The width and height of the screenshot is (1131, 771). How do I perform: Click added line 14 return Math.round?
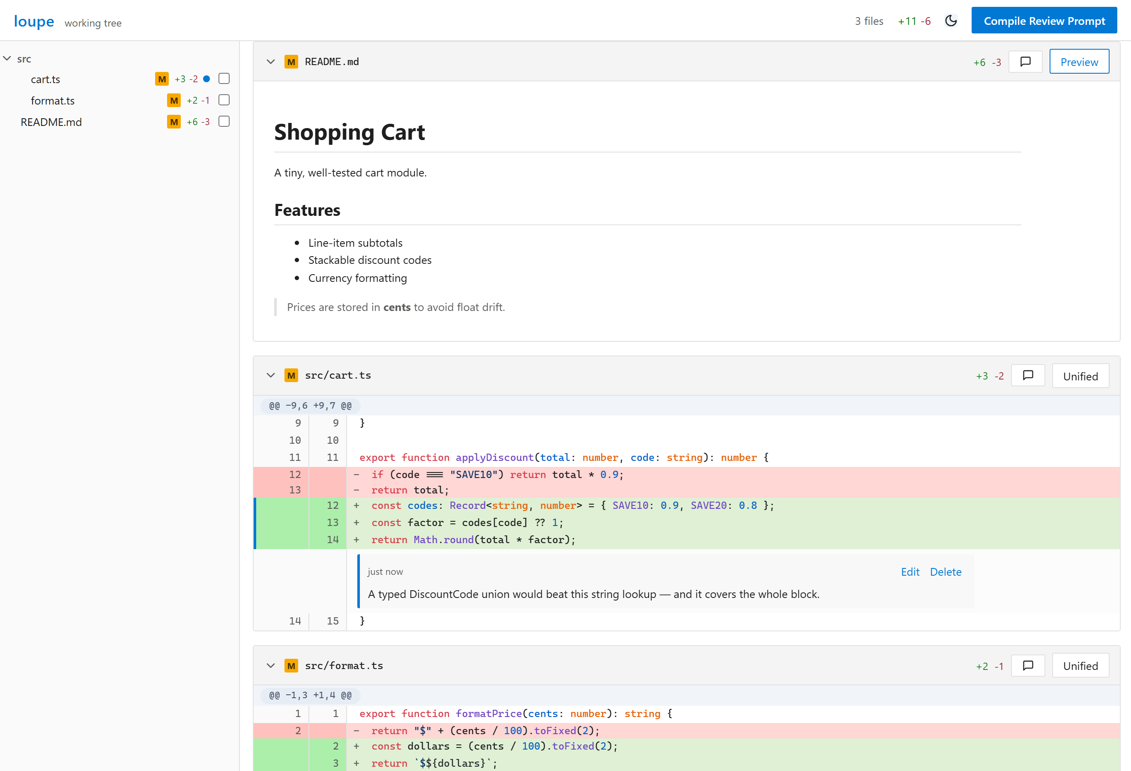pos(687,540)
